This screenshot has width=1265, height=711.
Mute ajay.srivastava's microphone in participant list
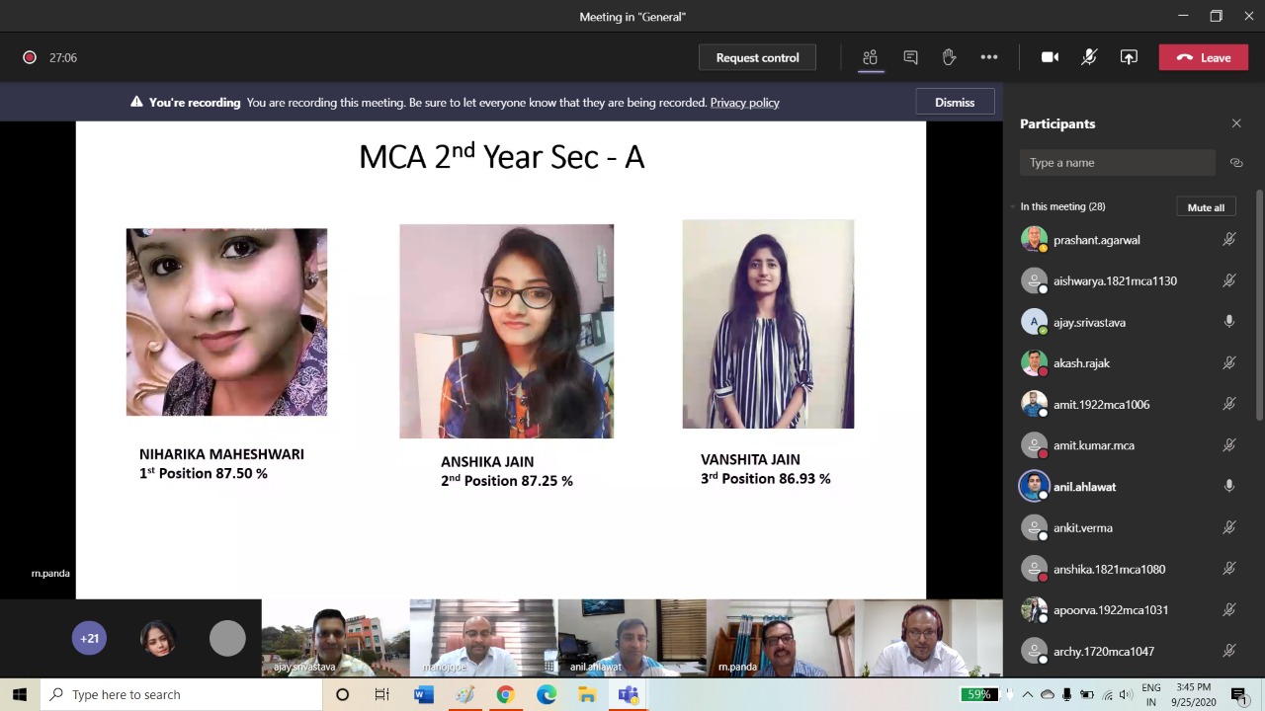click(x=1229, y=322)
